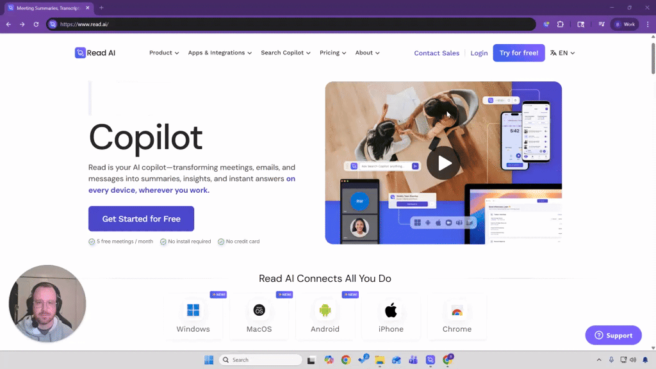Image resolution: width=656 pixels, height=369 pixels.
Task: Reload the page with the browser refresh button
Action: pos(36,24)
